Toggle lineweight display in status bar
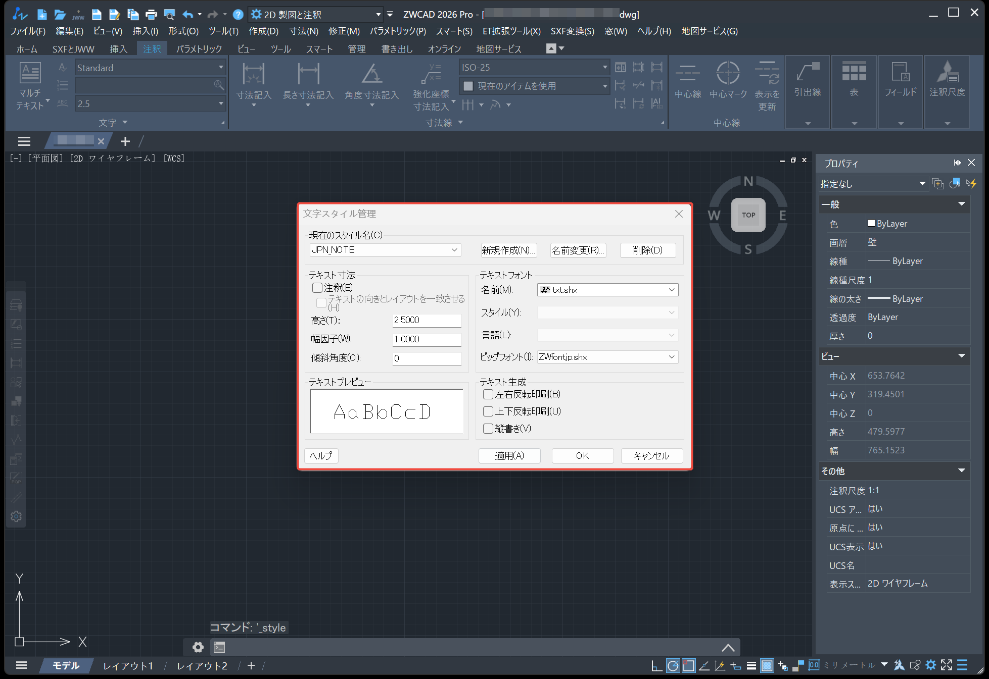The height and width of the screenshot is (679, 989). tap(751, 666)
